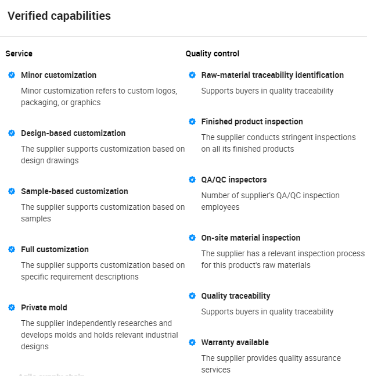Image resolution: width=367 pixels, height=376 pixels.
Task: Click the QA/QC inspectors heading
Action: pyautogui.click(x=234, y=180)
